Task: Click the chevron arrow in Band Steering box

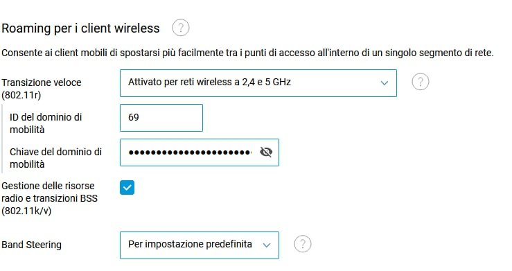Action: 267,245
